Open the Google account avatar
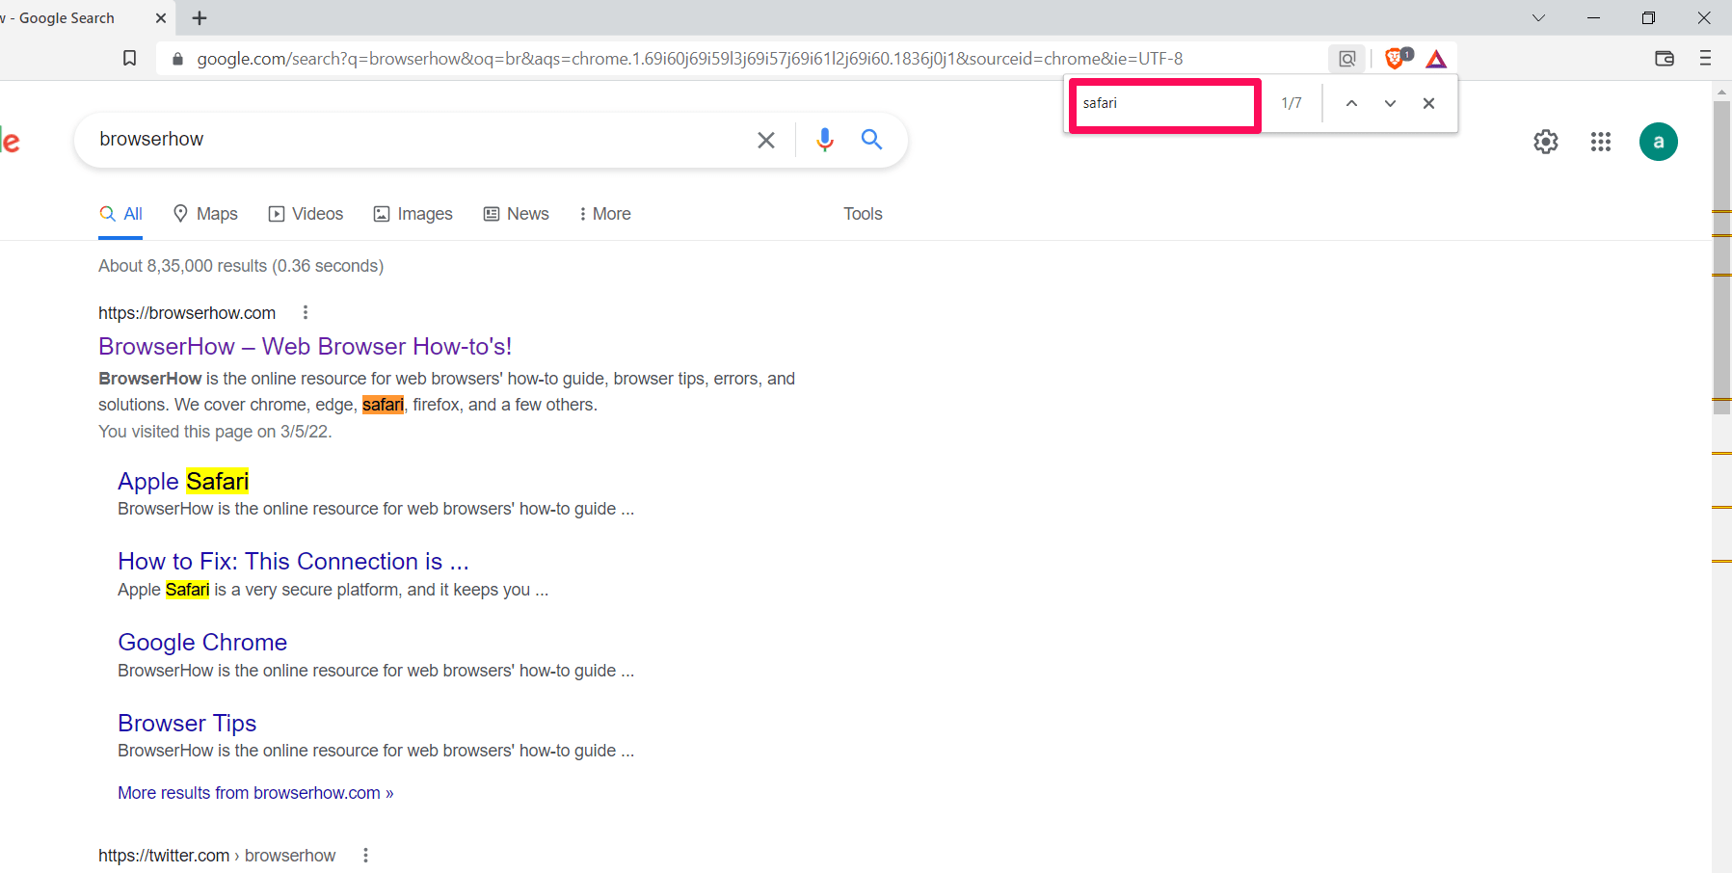Viewport: 1732px width, 873px height. tap(1659, 142)
